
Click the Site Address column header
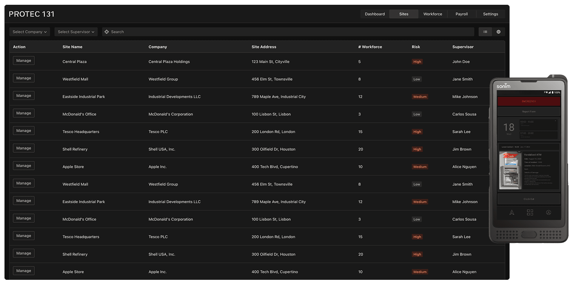(x=264, y=47)
